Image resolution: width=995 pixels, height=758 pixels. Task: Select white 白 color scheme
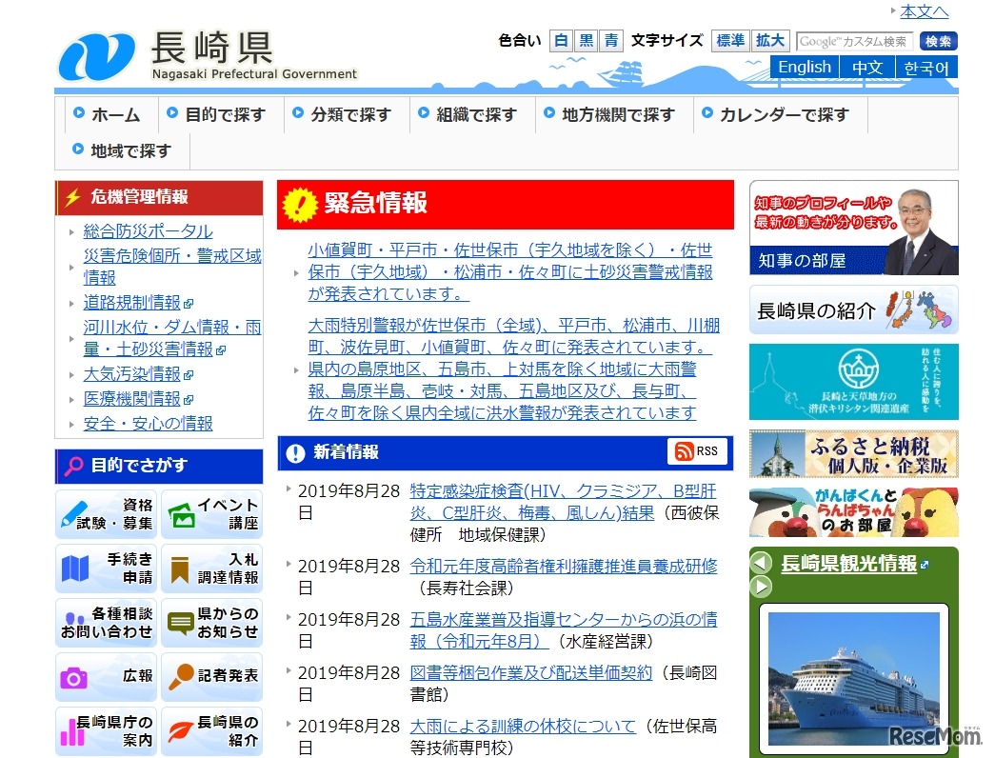point(561,41)
